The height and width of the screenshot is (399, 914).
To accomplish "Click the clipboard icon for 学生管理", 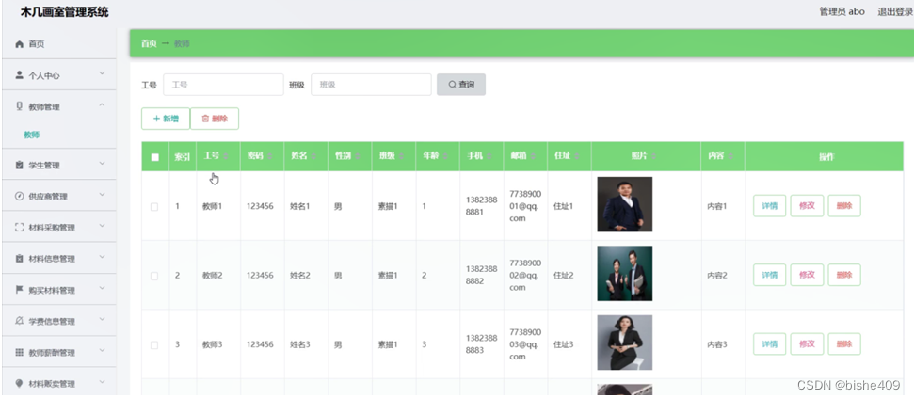I will click(19, 166).
